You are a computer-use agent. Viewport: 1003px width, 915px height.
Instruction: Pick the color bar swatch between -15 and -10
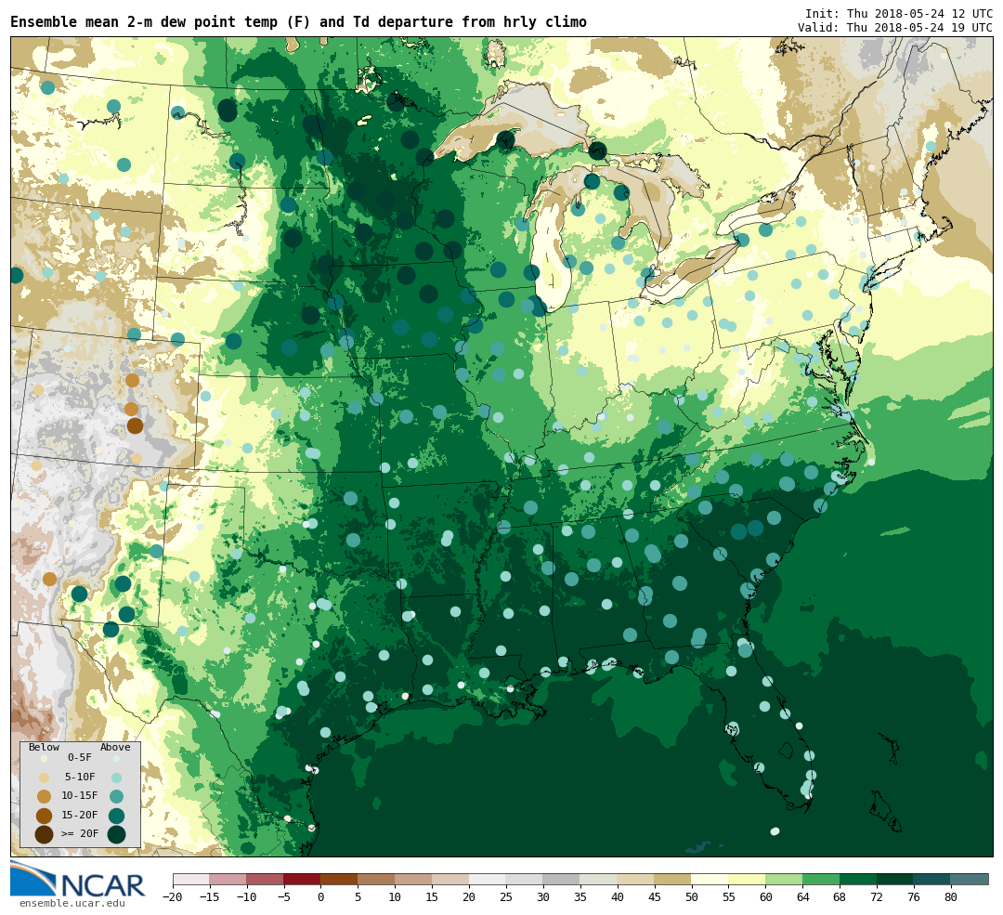tap(228, 880)
